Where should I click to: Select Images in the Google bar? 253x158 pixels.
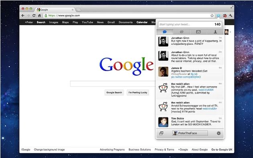pyautogui.click(x=54, y=22)
